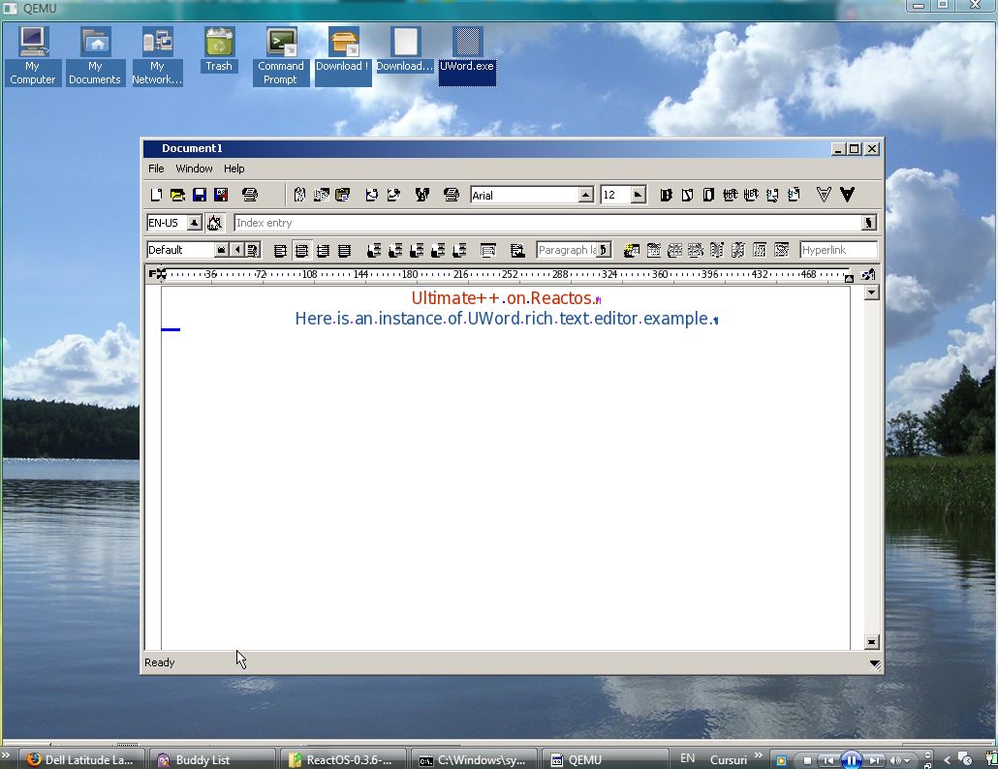
Task: Toggle Bold formatting
Action: 666,195
